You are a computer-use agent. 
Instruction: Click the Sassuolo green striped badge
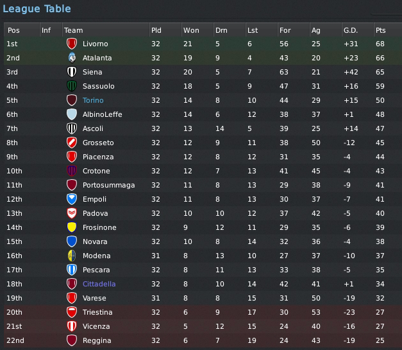click(72, 86)
